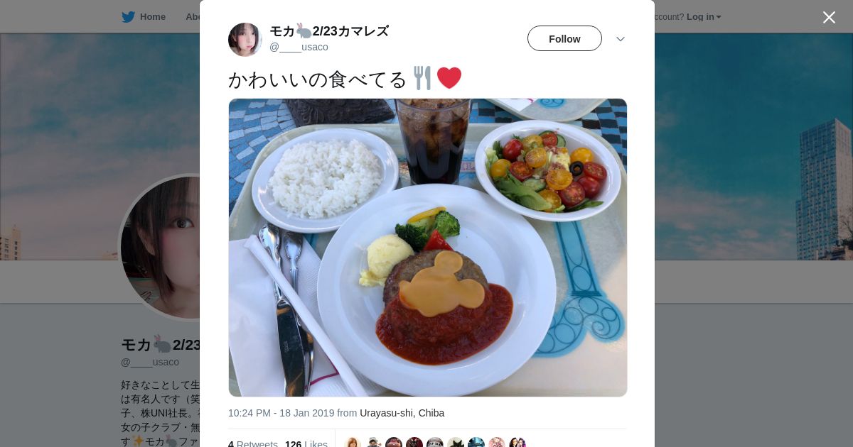853x447 pixels.
Task: Click the Twitter bird Home icon
Action: point(128,17)
